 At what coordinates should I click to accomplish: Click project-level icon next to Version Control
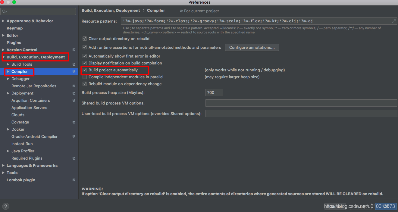click(x=74, y=50)
